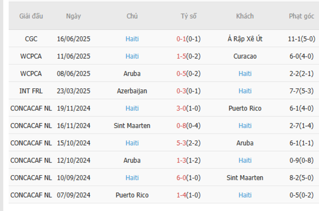Click Puerto Rico in the 07/09/2024 row

[x=132, y=195]
